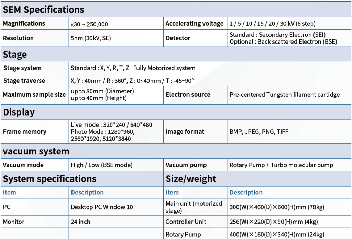Image resolution: width=352 pixels, height=239 pixels.
Task: Select the Desktop PC Window 10 description
Action: click(102, 207)
